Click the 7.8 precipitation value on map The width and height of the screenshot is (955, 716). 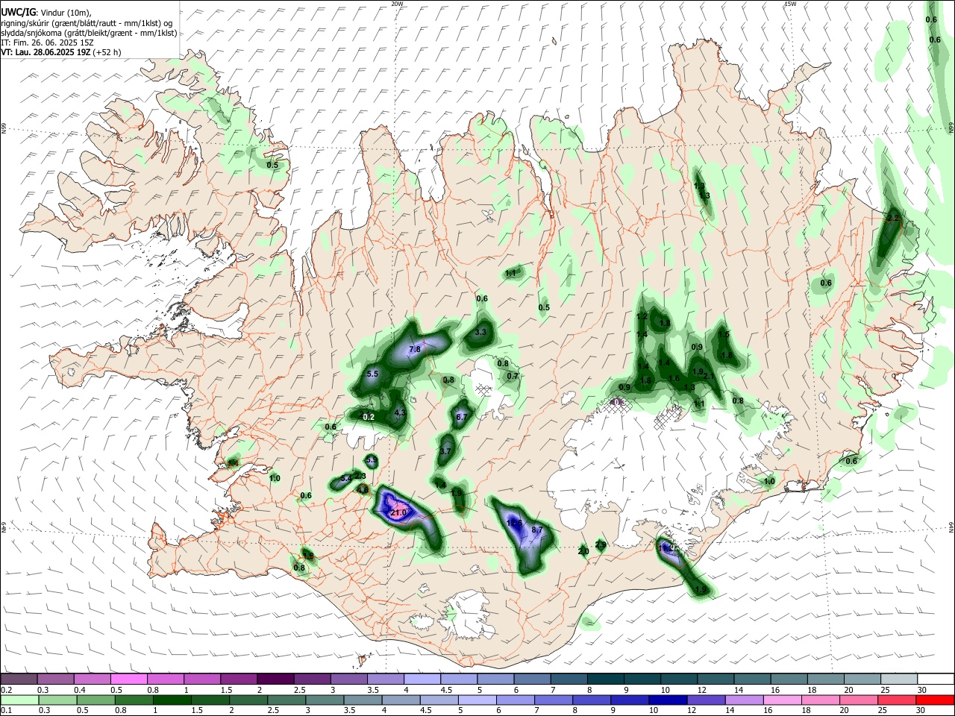(416, 349)
